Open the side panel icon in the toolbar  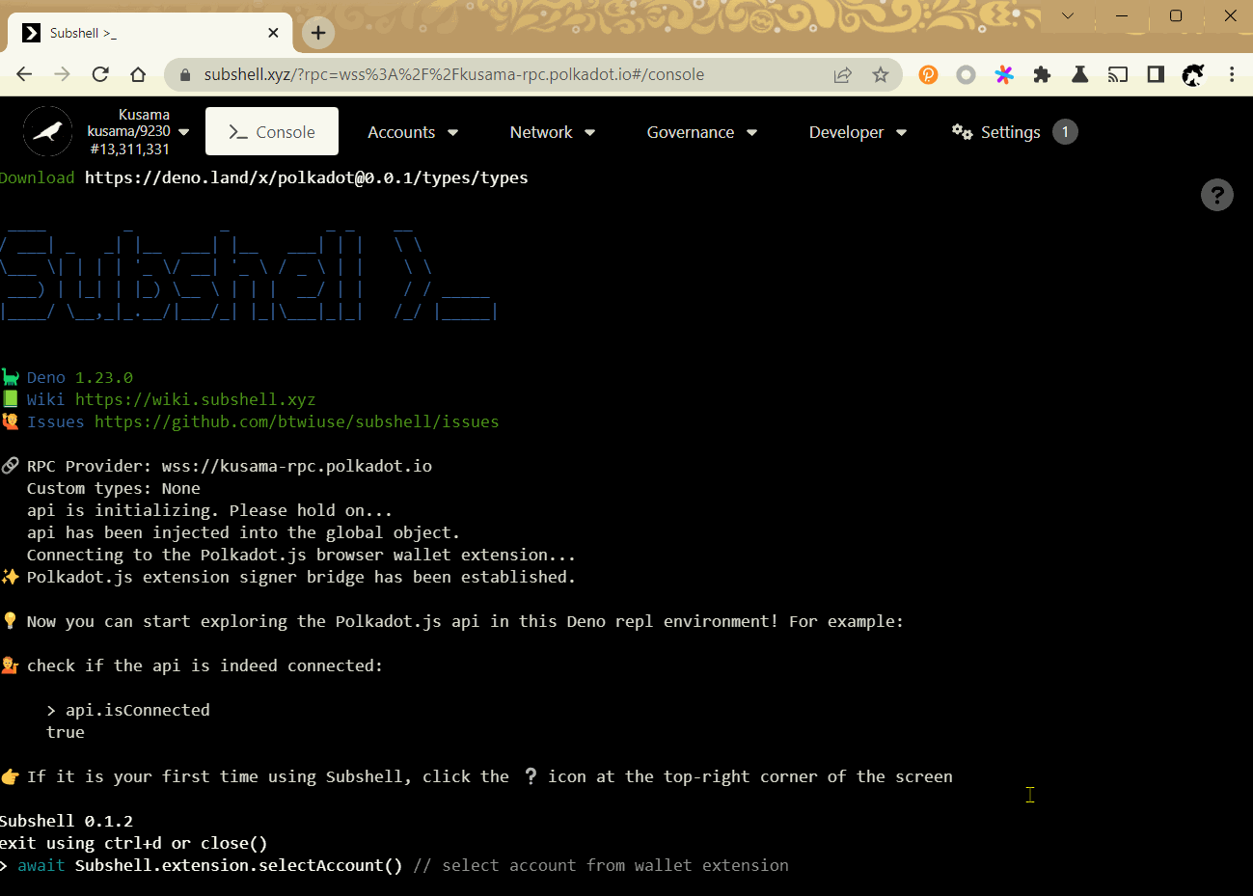tap(1155, 74)
